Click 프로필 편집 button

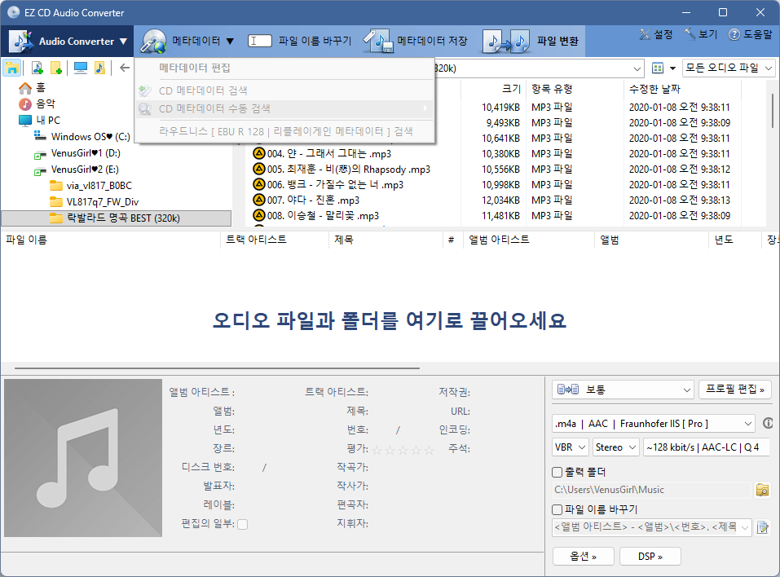point(734,389)
